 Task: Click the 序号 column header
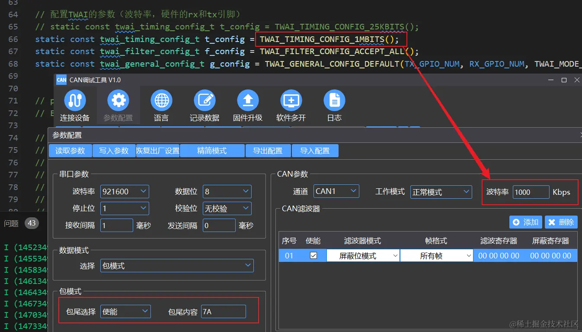coord(289,241)
